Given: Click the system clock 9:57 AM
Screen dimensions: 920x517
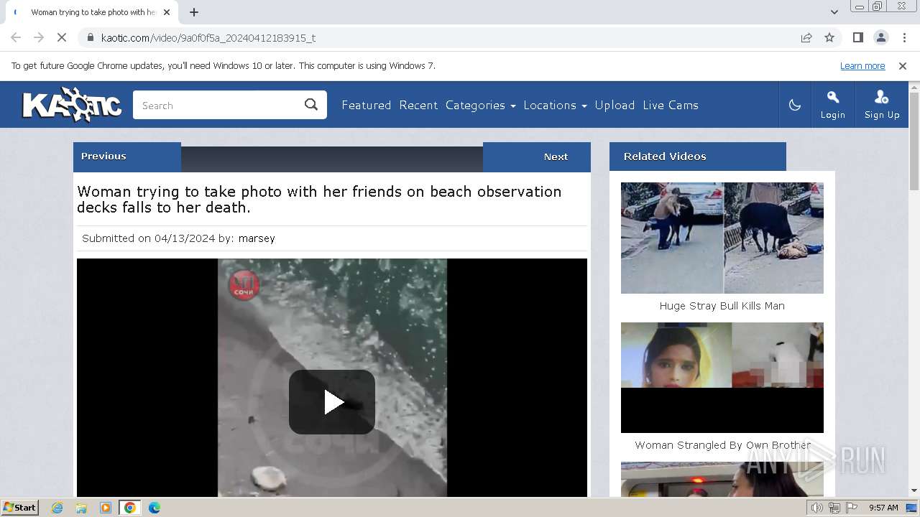Looking at the screenshot, I should [883, 508].
